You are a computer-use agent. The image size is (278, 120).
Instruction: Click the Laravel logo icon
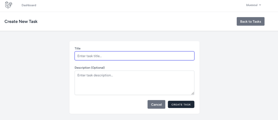click(8, 5)
